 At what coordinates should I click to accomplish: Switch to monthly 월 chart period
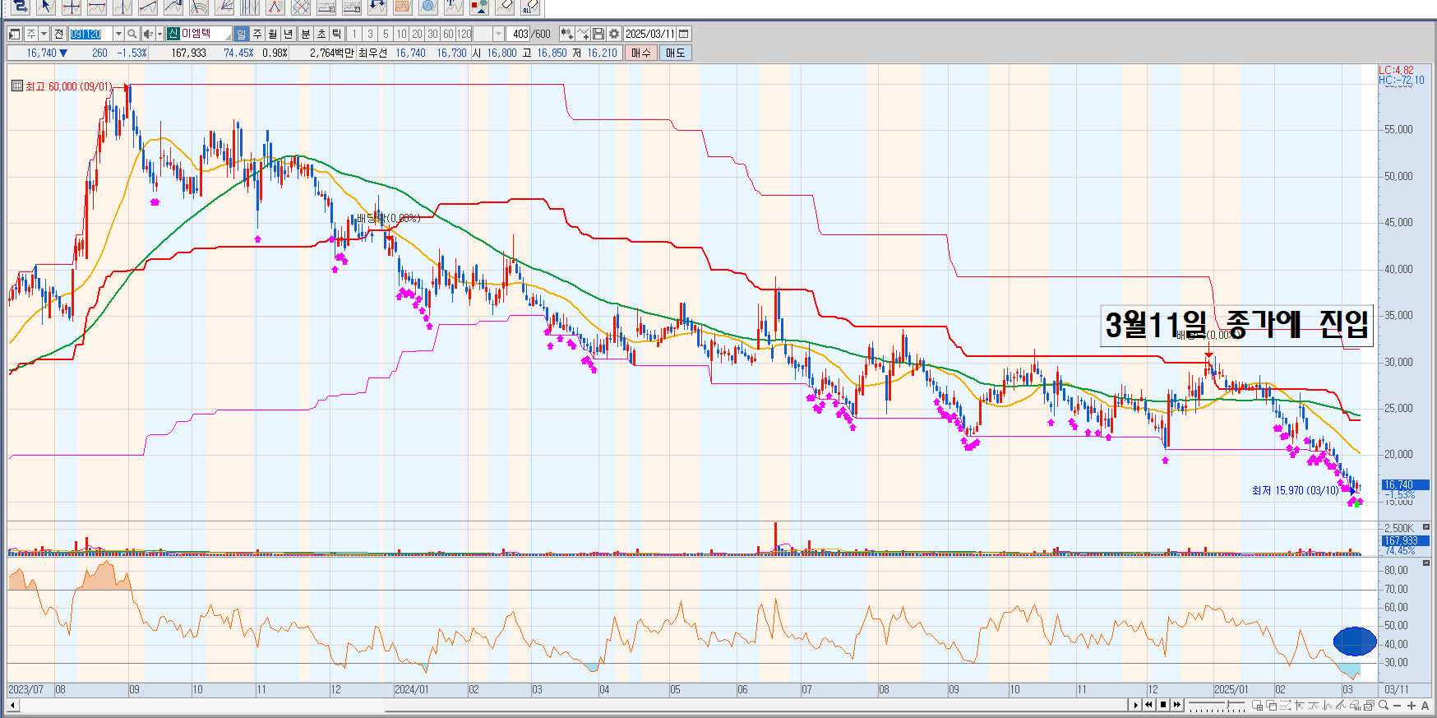coord(273,34)
